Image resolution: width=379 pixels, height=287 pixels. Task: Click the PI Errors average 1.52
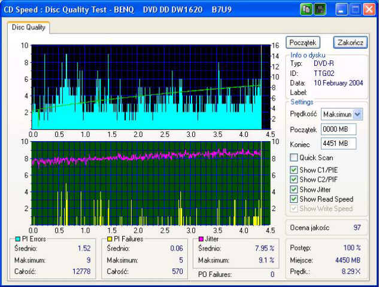(x=84, y=248)
